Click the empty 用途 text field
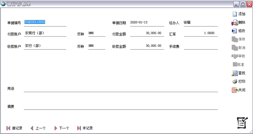253x134 pixels. coord(121,89)
